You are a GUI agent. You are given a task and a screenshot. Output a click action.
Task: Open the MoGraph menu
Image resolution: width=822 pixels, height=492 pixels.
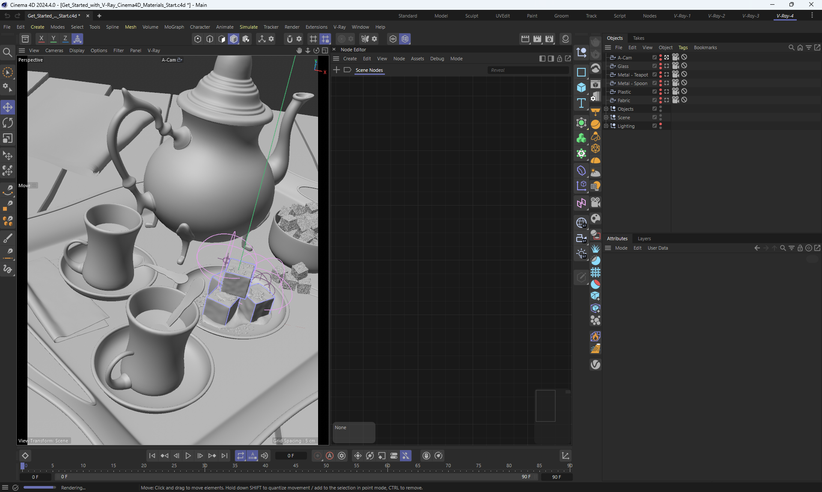click(174, 27)
